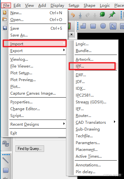
Task: Open the File menu
Action: [6, 5]
